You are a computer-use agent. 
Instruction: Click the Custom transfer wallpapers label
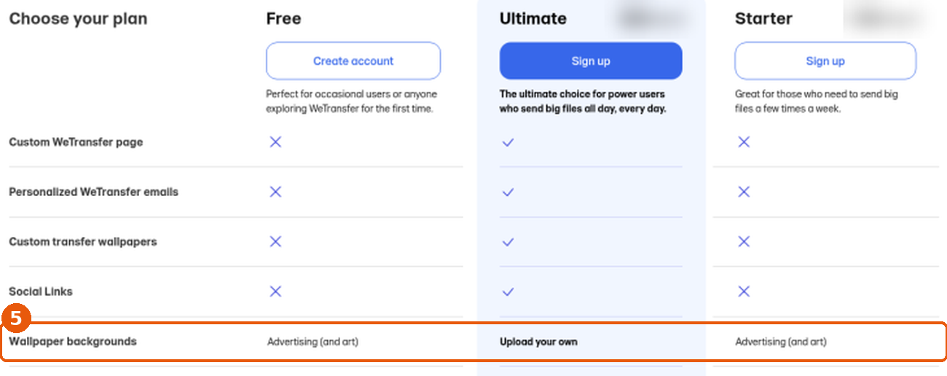tap(82, 242)
